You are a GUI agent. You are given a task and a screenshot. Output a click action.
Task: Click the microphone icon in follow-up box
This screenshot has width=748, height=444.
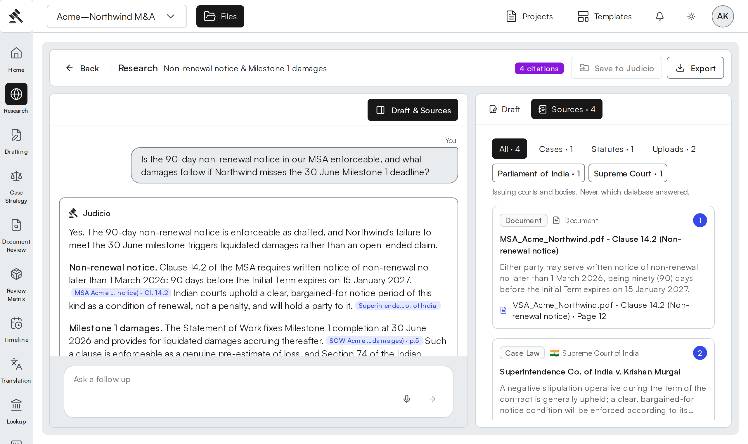point(407,399)
